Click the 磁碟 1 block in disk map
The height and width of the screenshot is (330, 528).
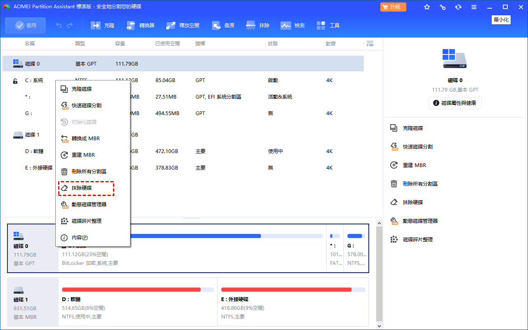click(x=33, y=302)
